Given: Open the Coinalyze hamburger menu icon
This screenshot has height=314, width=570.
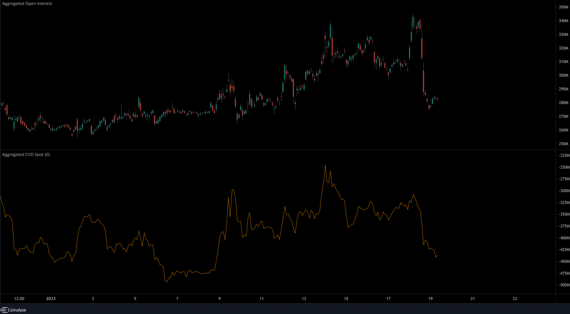Looking at the screenshot, I should tap(4, 310).
